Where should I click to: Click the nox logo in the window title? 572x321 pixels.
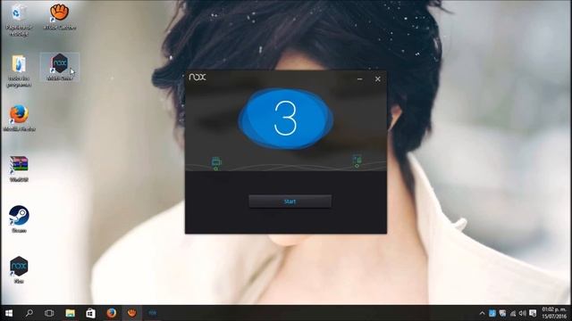198,78
